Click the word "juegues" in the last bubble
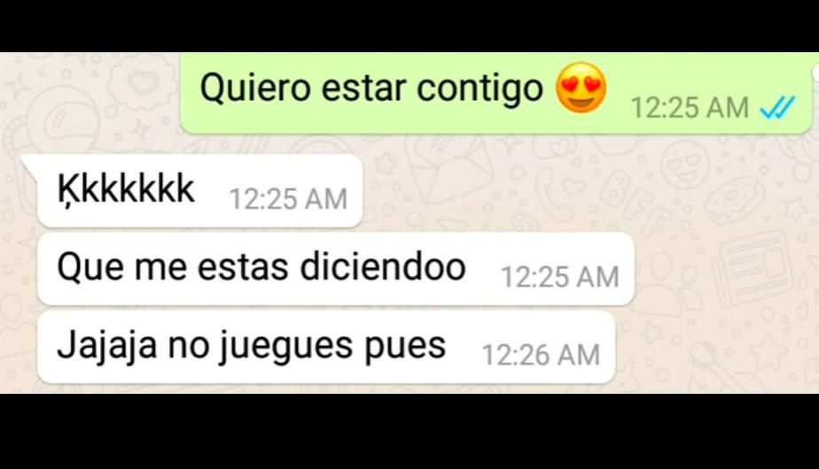Viewport: 819px width, 469px height. [286, 348]
